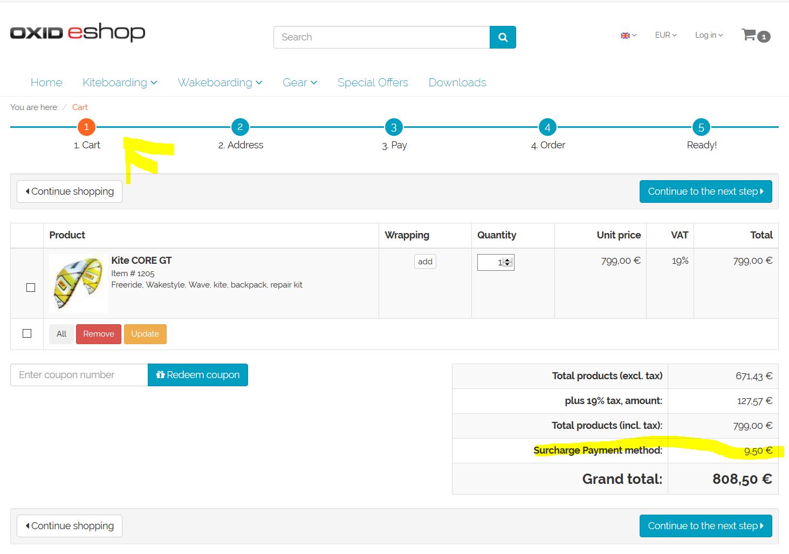Toggle the select-all checkbox beside All
789x554 pixels.
click(27, 333)
